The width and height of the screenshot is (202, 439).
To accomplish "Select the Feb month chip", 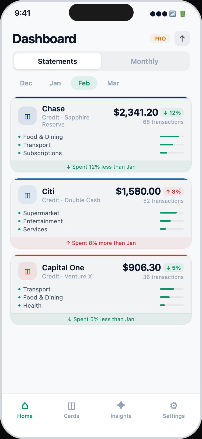I will pos(84,83).
